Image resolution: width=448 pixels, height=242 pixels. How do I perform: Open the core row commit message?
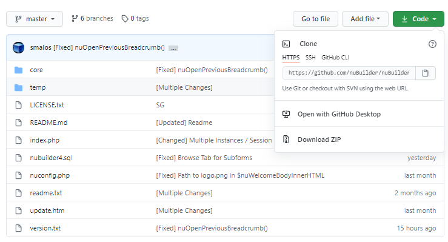click(x=212, y=70)
